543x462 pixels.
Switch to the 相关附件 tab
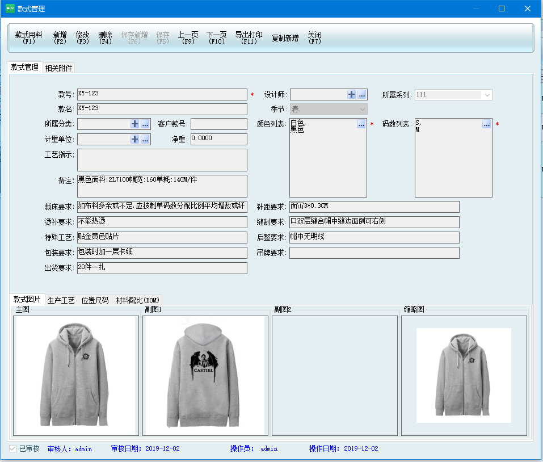[x=59, y=68]
